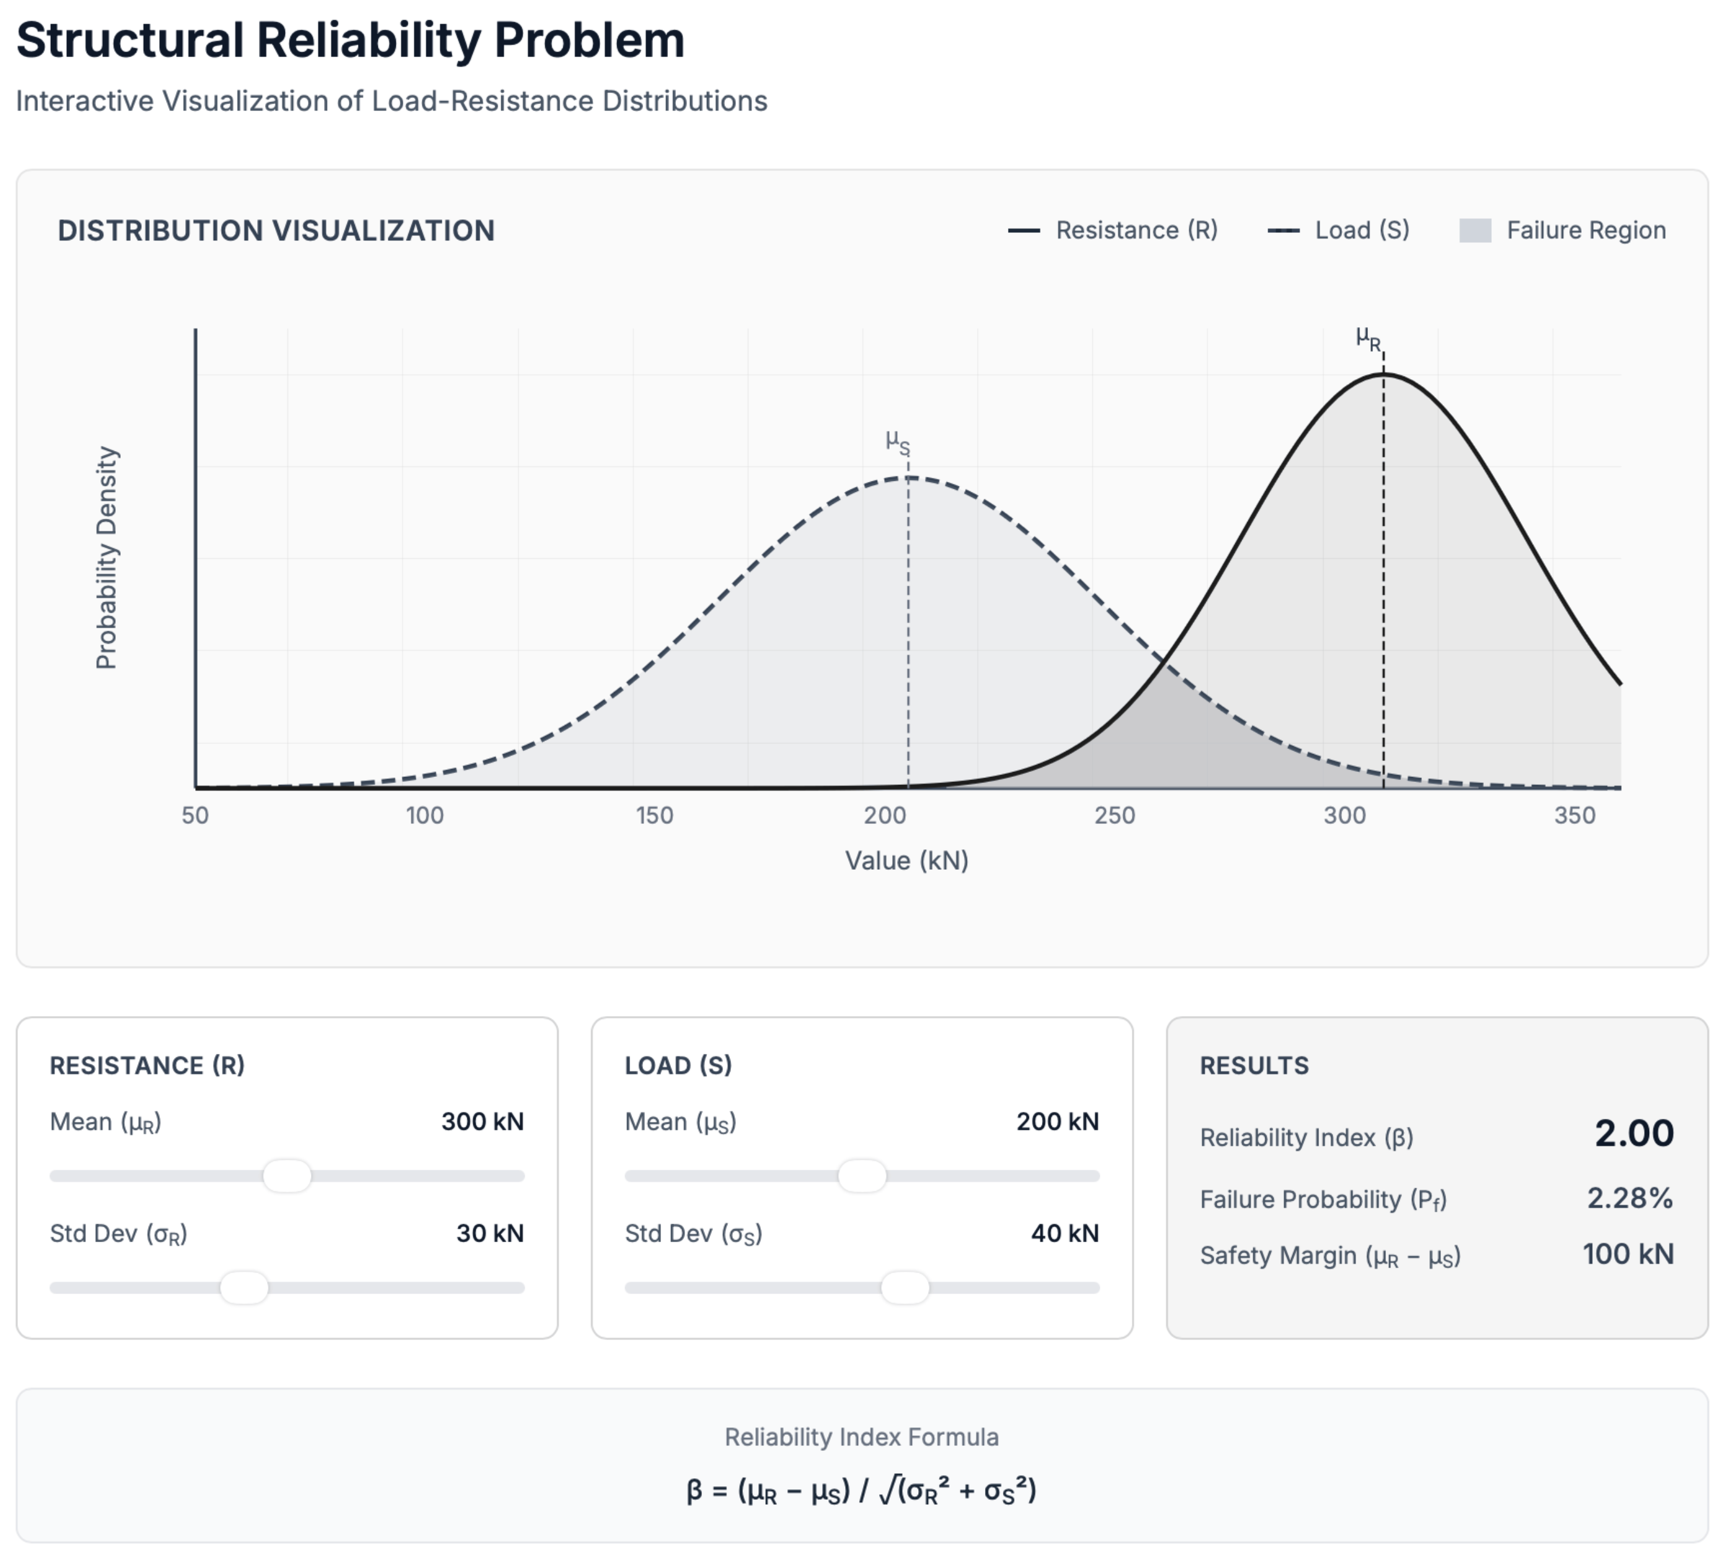Click the Reliability Index value 2.00
1726x1568 pixels.
pyautogui.click(x=1634, y=1133)
